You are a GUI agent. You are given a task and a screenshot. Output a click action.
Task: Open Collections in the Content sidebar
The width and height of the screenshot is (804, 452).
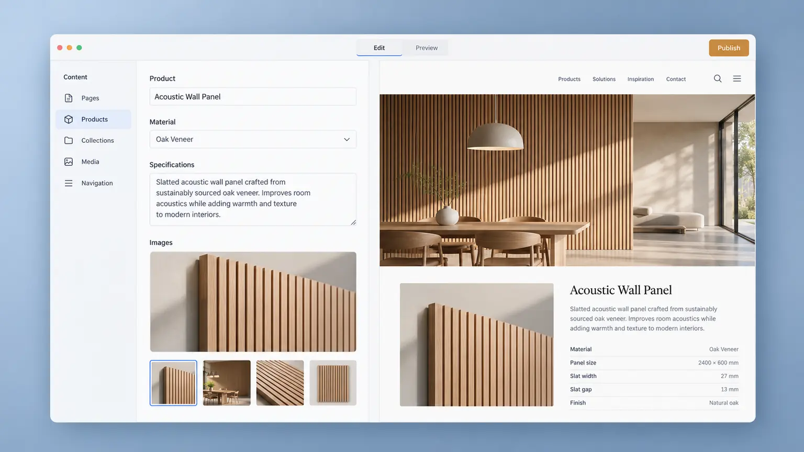pyautogui.click(x=93, y=140)
